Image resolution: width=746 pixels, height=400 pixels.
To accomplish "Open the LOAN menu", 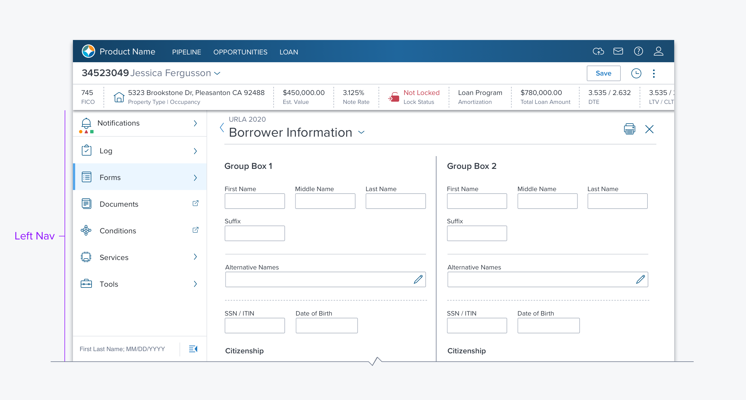I will [x=289, y=52].
